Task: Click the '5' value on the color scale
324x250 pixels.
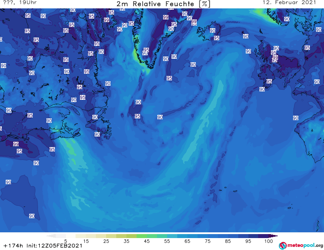Action: click(x=65, y=241)
